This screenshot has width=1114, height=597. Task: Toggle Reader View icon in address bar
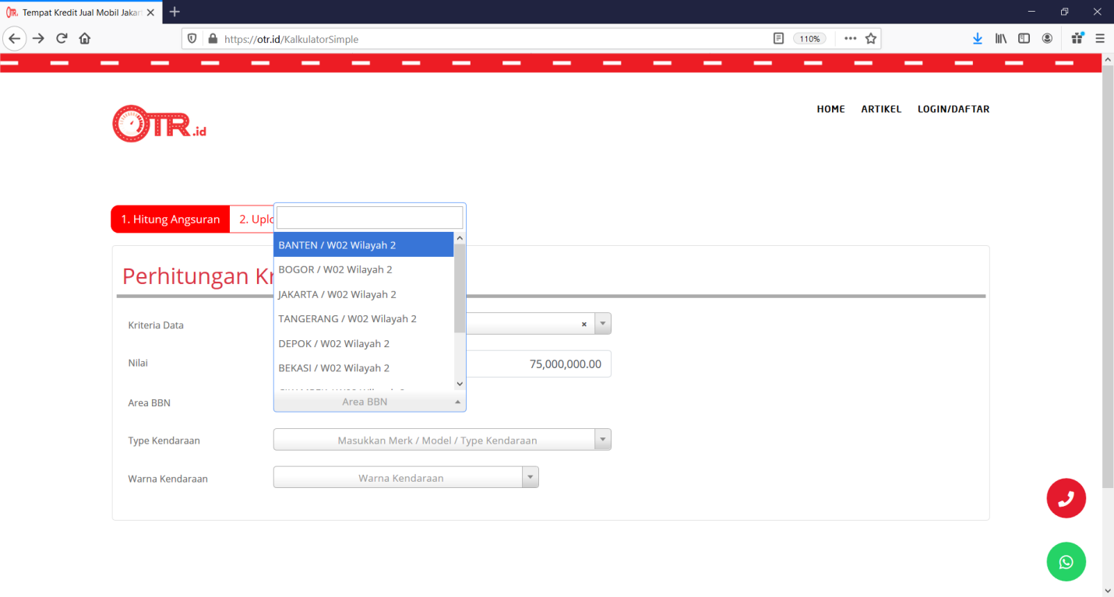[x=778, y=38]
